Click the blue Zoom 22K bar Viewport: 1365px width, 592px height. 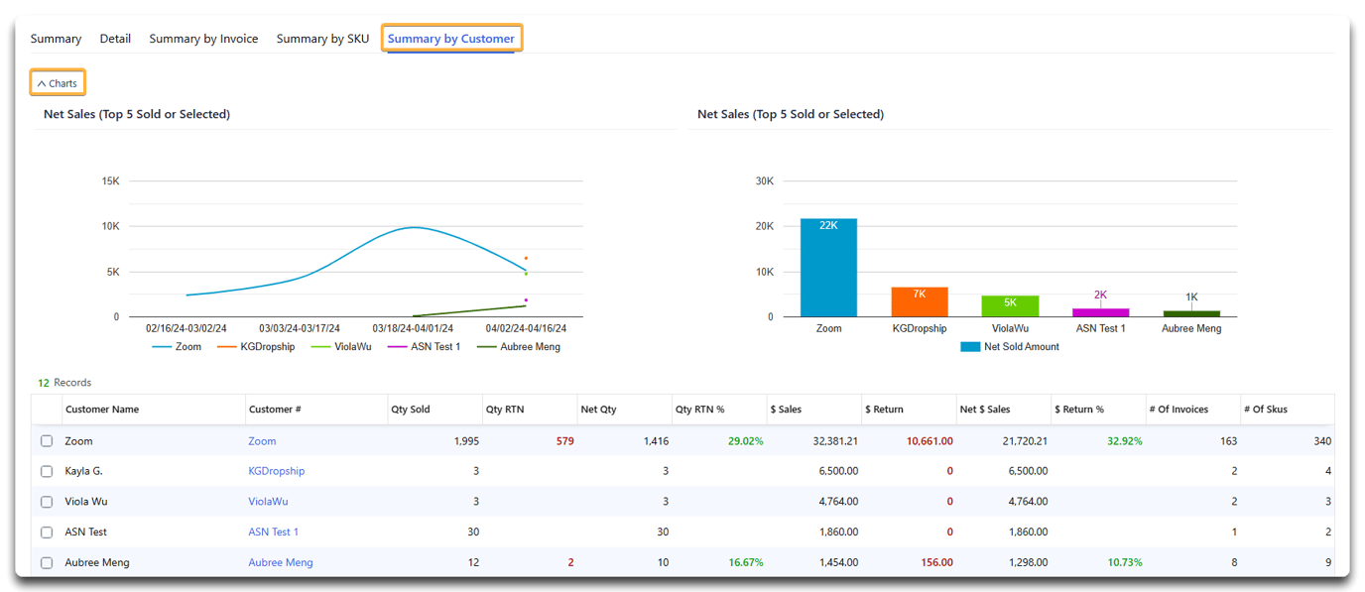(828, 268)
